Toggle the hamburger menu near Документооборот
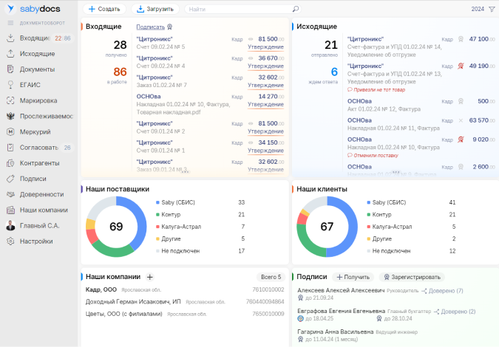The image size is (499, 347). click(x=10, y=23)
